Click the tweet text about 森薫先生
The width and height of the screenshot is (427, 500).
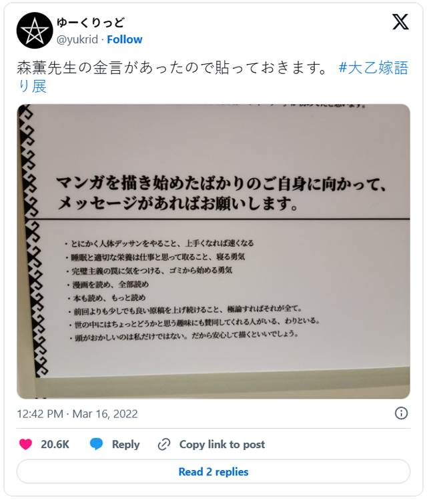click(171, 68)
